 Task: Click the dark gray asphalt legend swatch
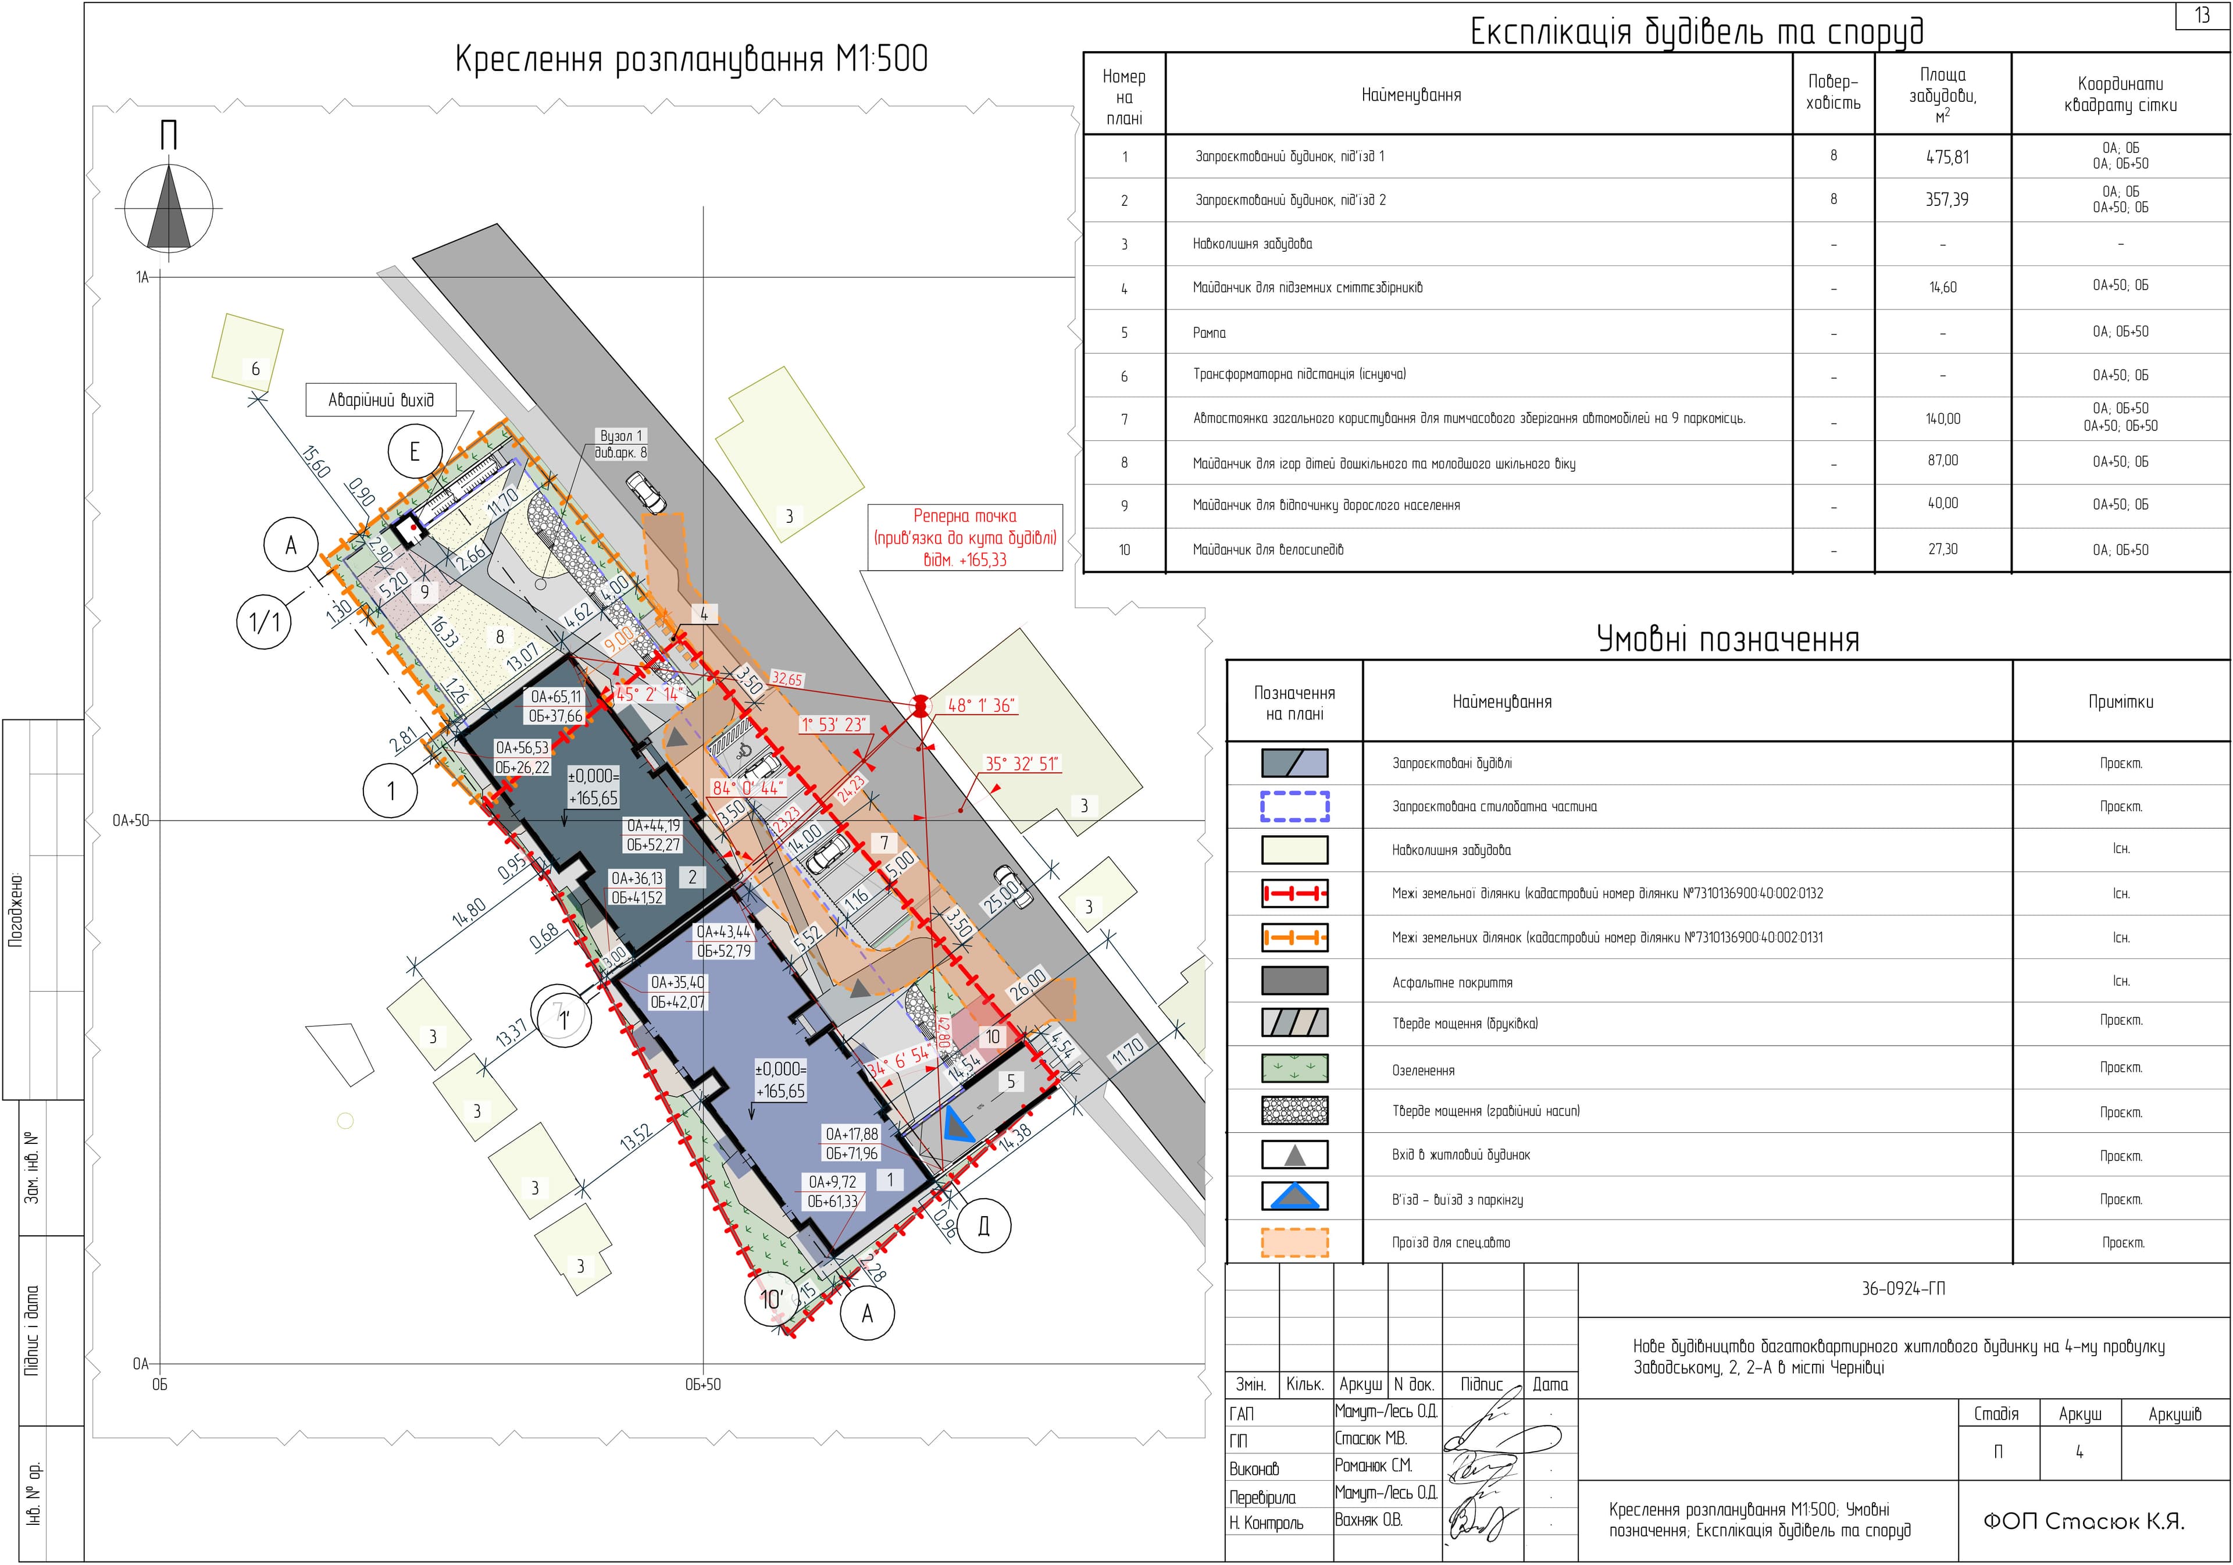[1294, 981]
